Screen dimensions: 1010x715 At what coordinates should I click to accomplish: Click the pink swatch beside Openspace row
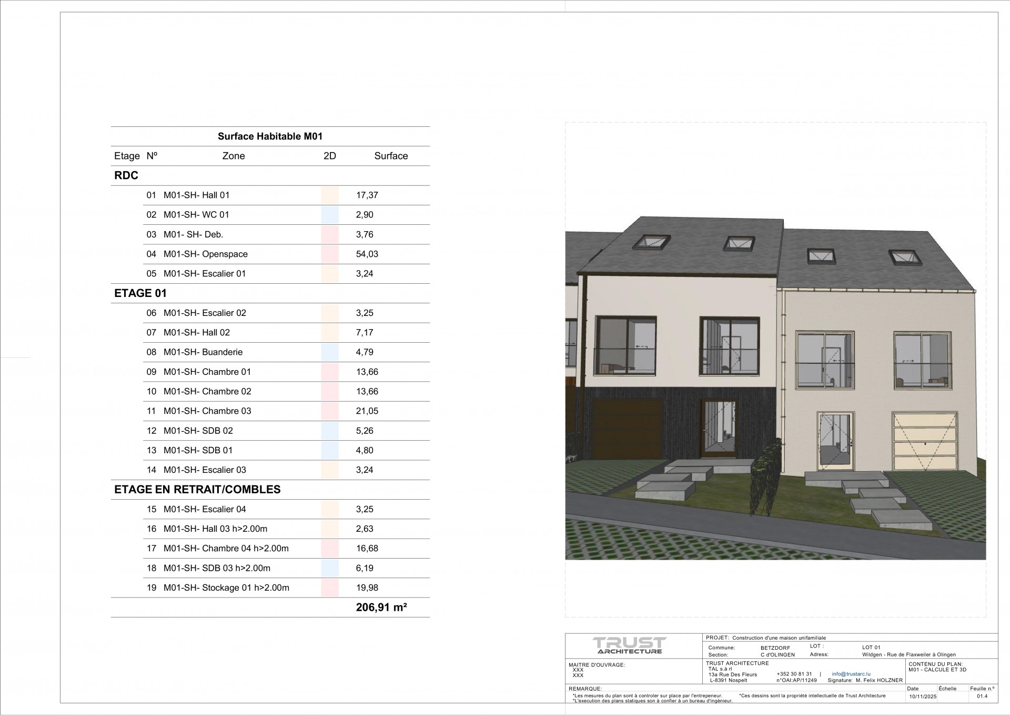[330, 254]
